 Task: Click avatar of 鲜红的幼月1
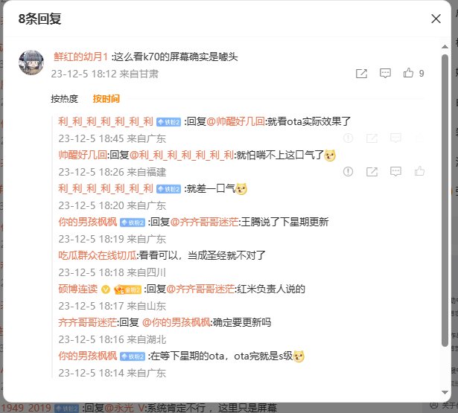click(x=31, y=63)
